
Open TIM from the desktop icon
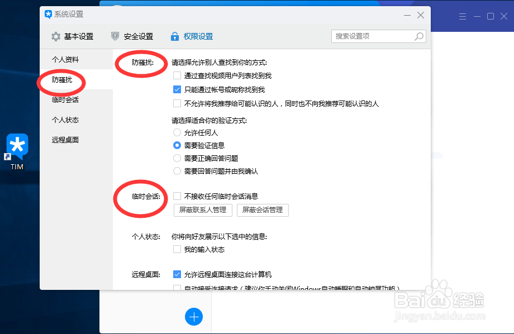pyautogui.click(x=17, y=145)
